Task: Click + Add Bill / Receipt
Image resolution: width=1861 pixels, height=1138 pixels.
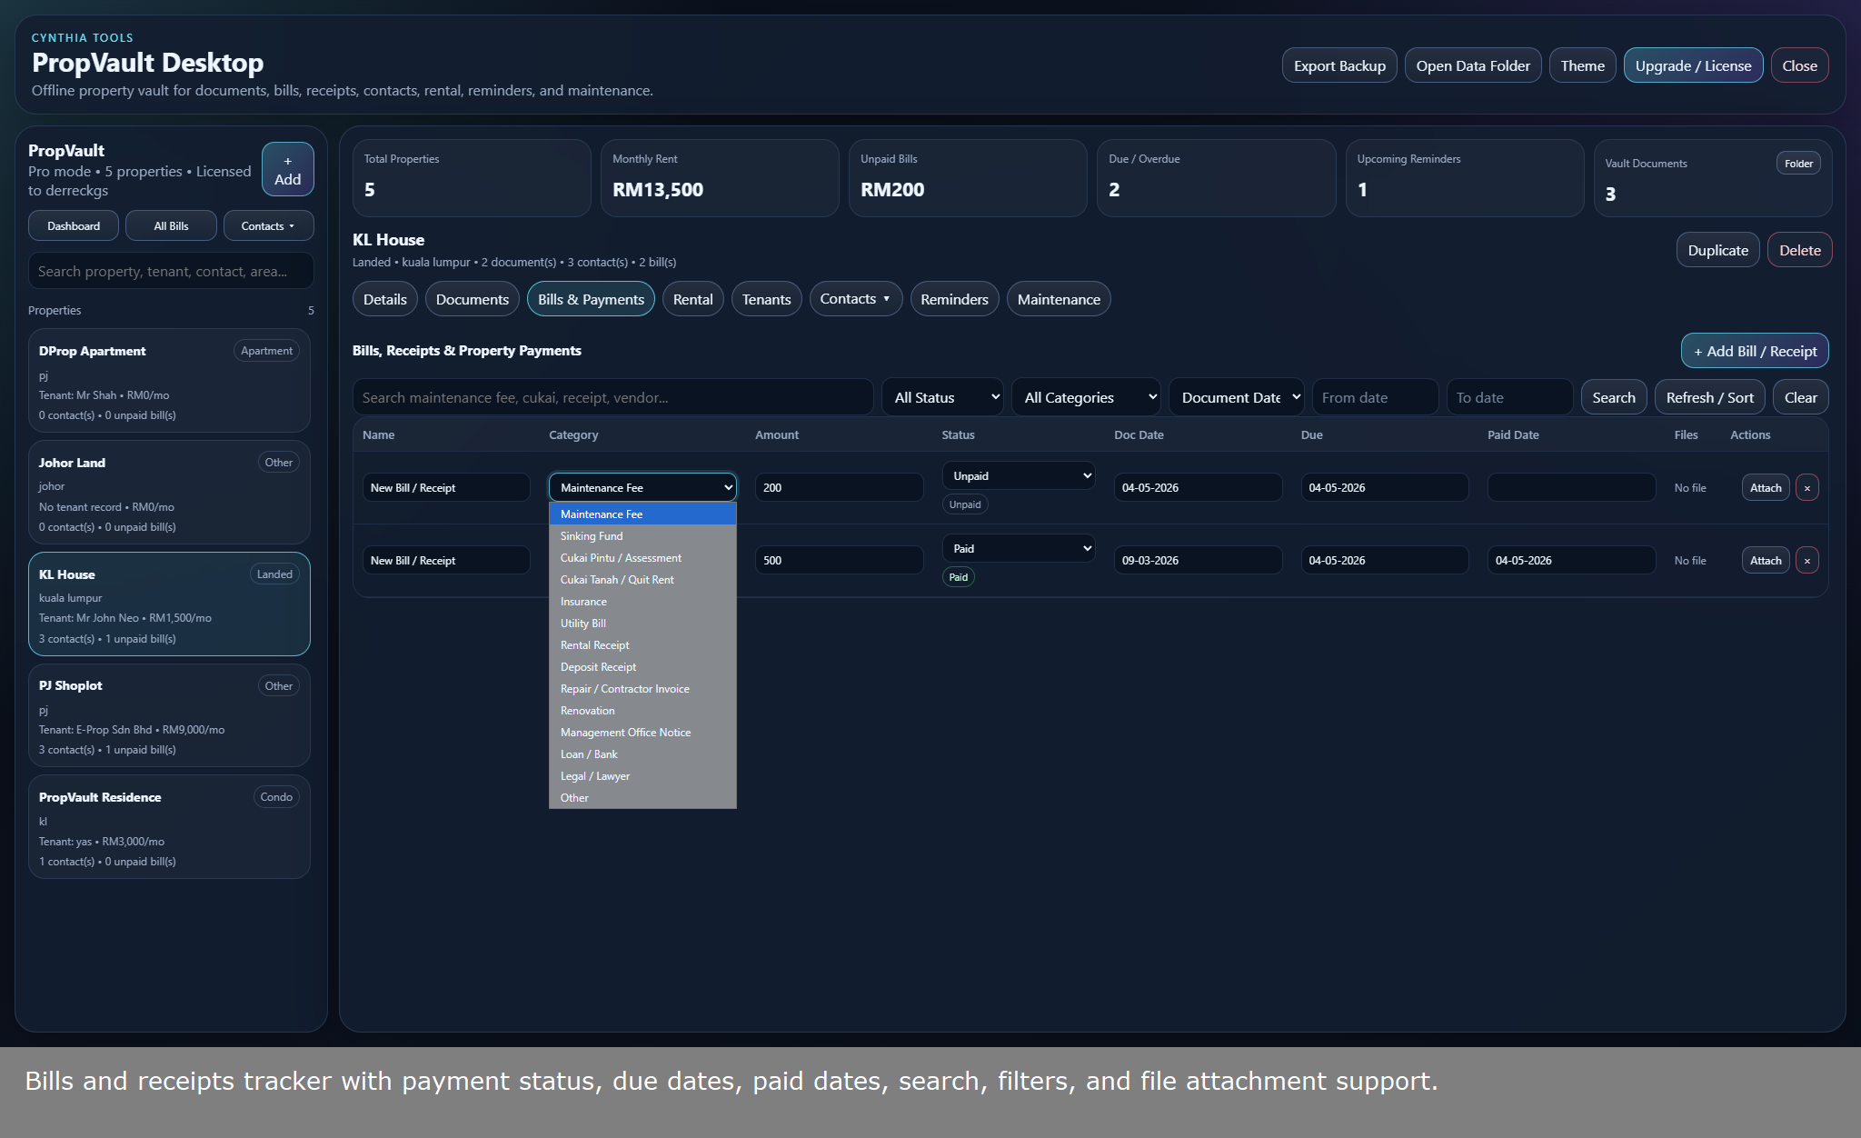Action: point(1755,351)
